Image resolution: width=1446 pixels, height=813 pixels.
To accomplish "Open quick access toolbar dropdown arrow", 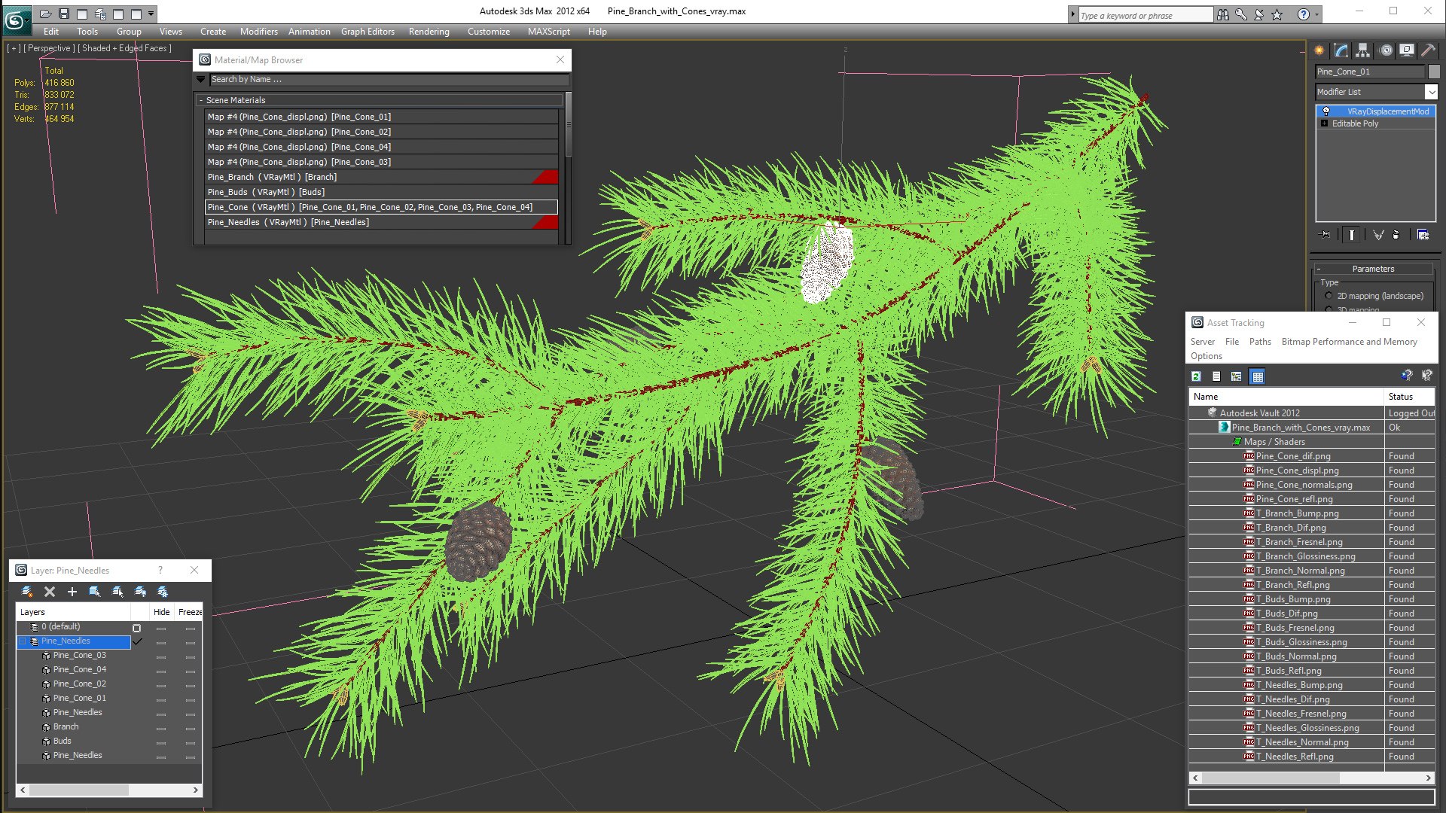I will coord(151,14).
